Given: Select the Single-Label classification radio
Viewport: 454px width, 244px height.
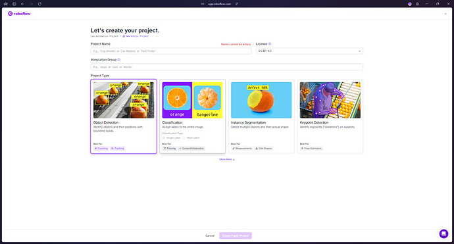Looking at the screenshot, I should [x=164, y=137].
